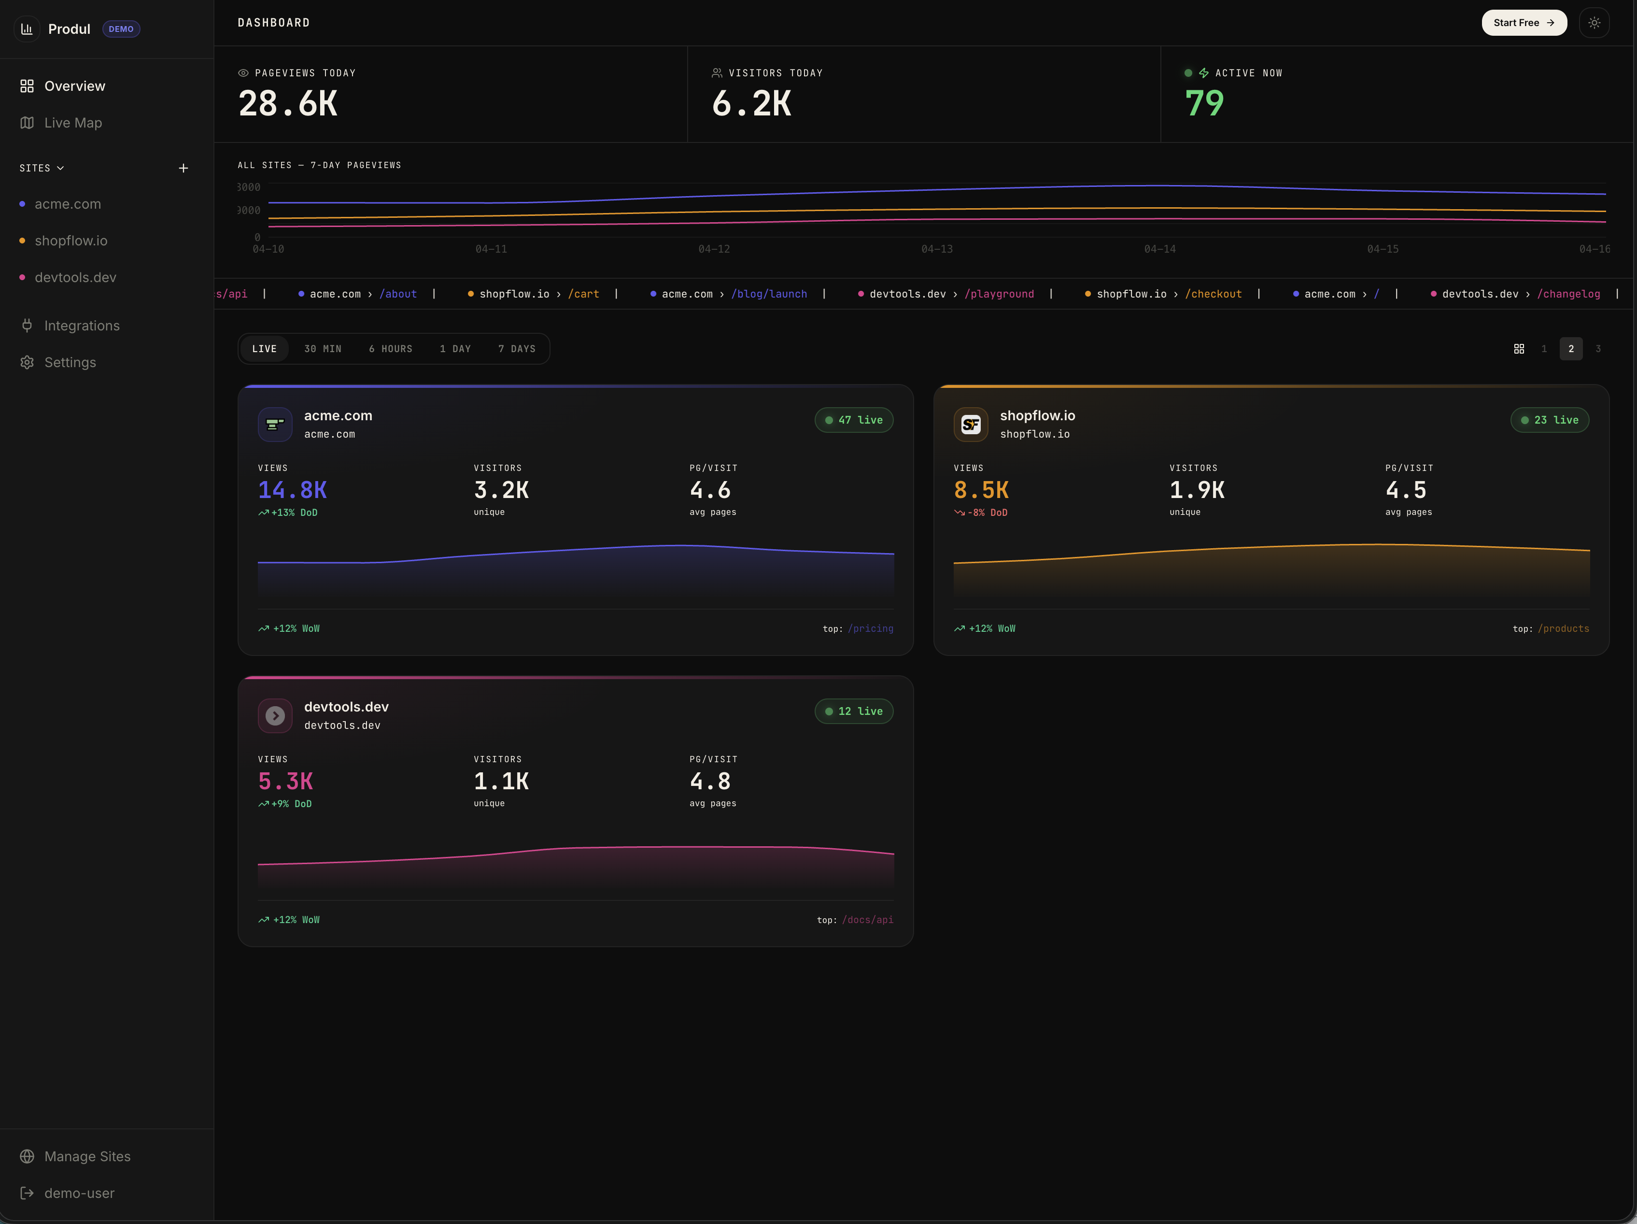Click the Produl logo chart icon
Screen dimensions: 1637x1224
coord(28,29)
